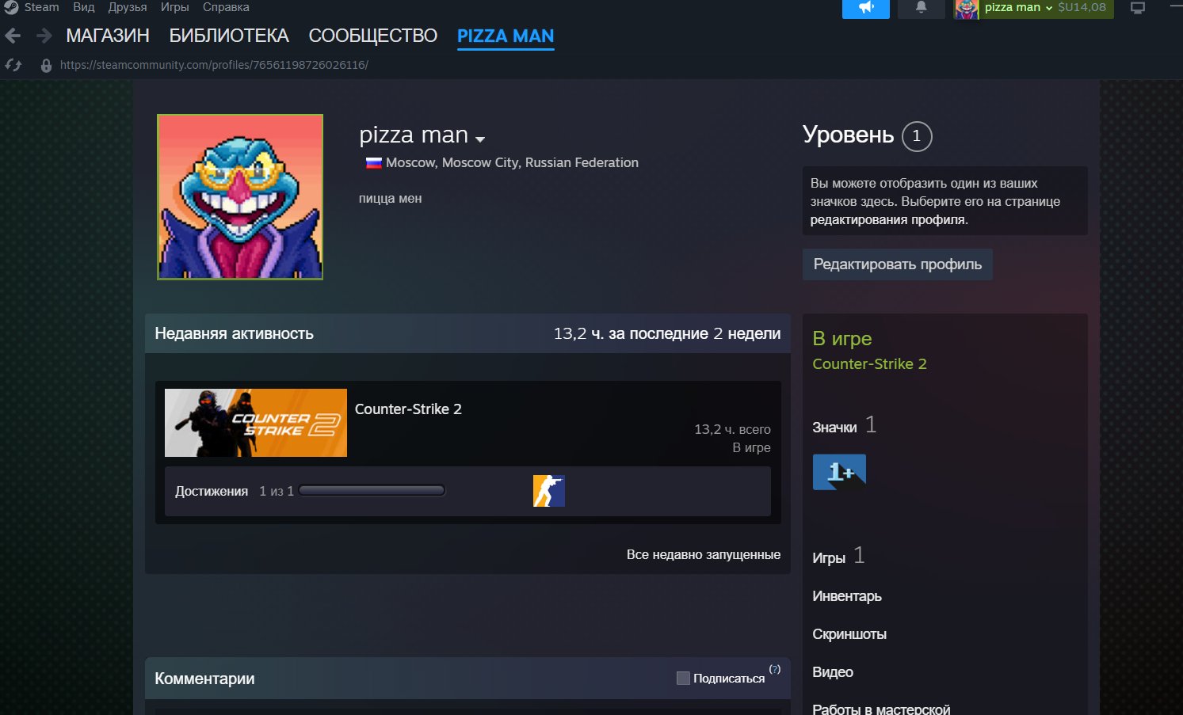Reload the page with refresh icon
The image size is (1183, 715).
point(13,65)
